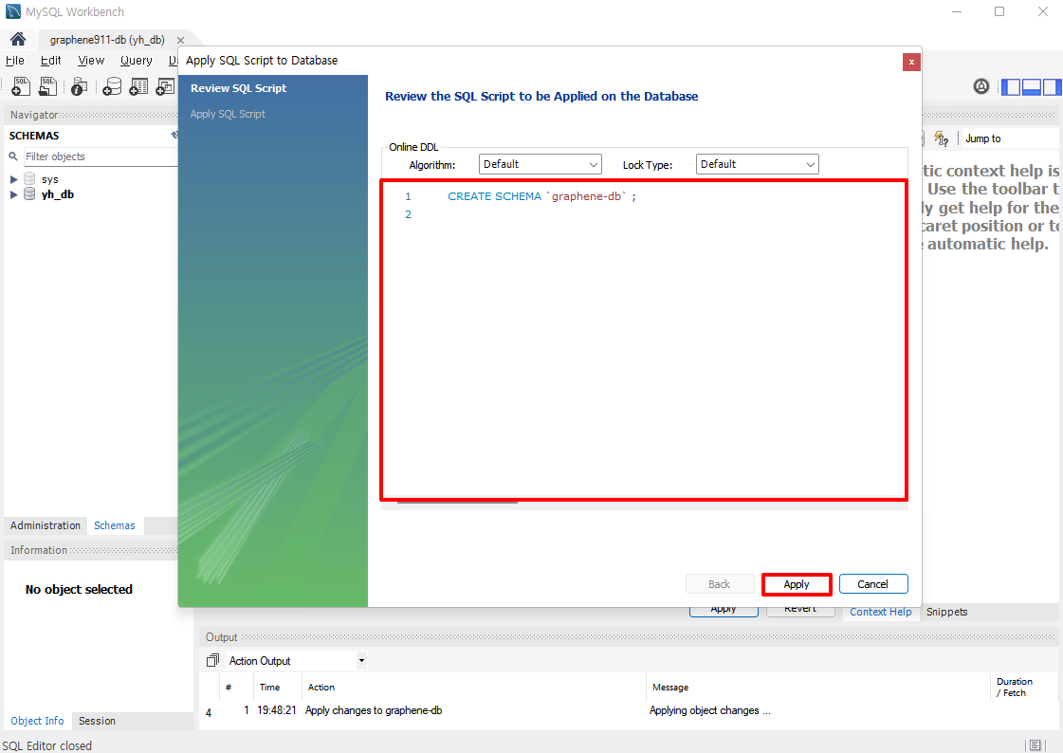This screenshot has height=753, width=1063.
Task: Expand the sys schema tree node
Action: coord(13,179)
